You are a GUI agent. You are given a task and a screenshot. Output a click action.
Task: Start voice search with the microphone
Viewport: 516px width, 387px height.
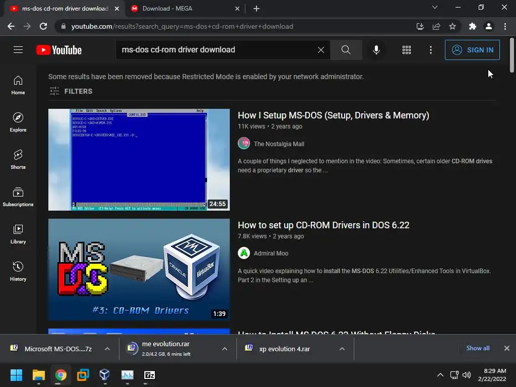(x=376, y=50)
